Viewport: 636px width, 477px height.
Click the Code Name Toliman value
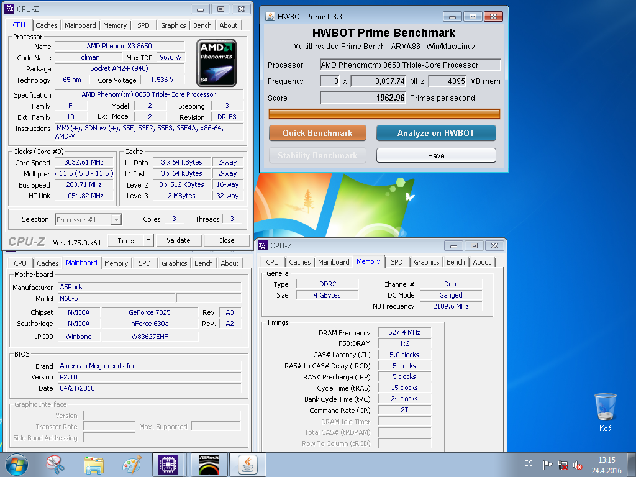click(x=88, y=57)
